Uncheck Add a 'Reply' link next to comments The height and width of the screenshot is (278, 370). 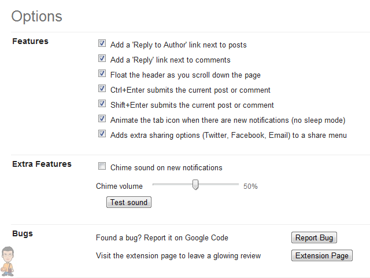click(x=102, y=59)
